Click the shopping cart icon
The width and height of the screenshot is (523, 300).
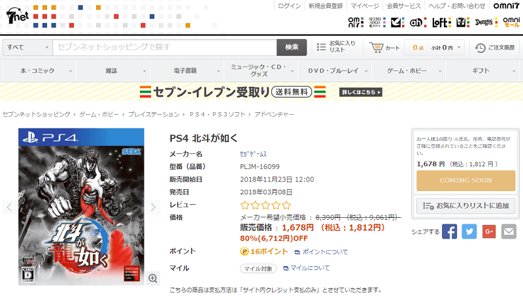coord(377,48)
